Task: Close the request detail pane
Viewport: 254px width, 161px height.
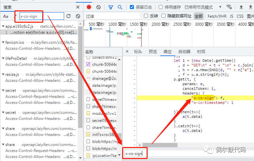Action: (x=127, y=51)
